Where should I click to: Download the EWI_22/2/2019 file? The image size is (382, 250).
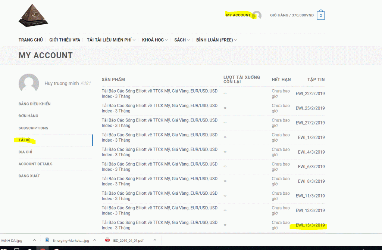click(x=310, y=93)
